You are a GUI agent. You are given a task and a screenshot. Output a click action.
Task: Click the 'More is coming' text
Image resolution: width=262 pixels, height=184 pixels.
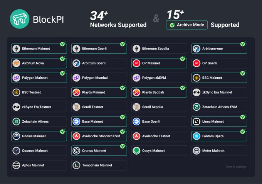point(236,167)
